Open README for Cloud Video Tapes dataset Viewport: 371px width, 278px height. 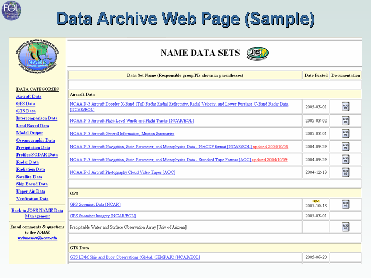pos(345,172)
